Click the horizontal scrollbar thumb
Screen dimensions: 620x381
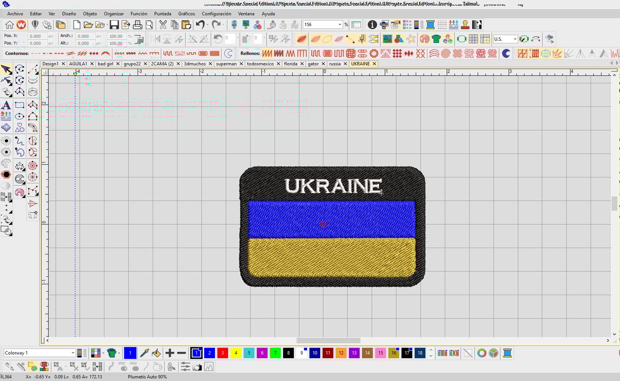pyautogui.click(x=329, y=340)
